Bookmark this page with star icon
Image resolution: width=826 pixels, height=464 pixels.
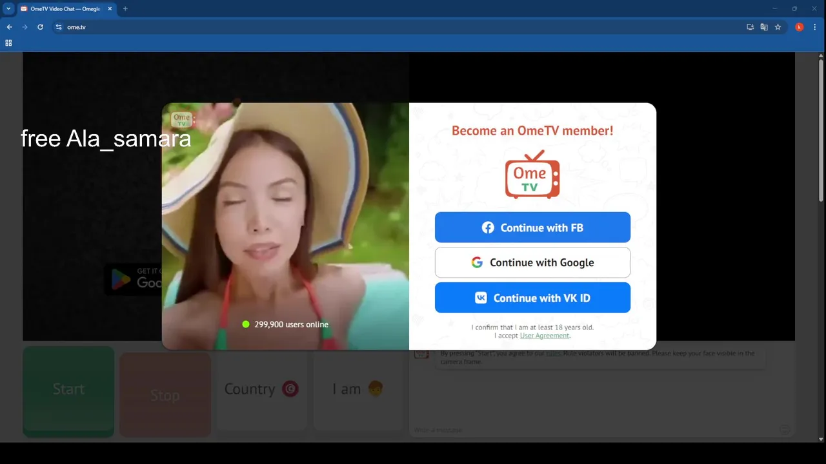(778, 27)
